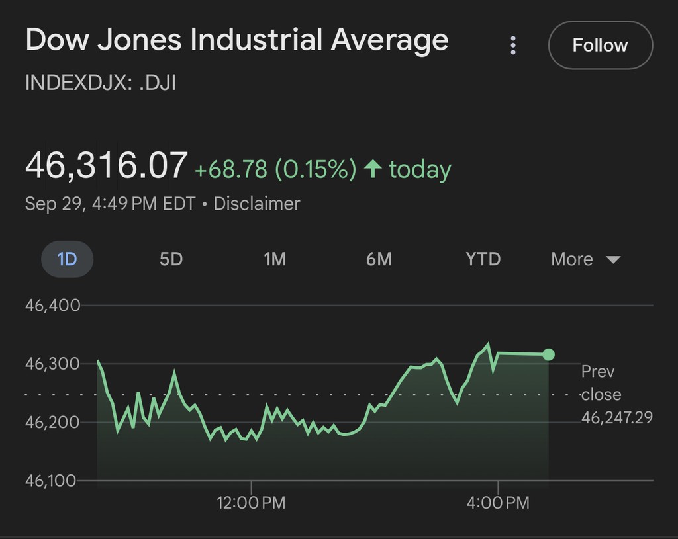Click the 46,400 y-axis label

tap(52, 306)
